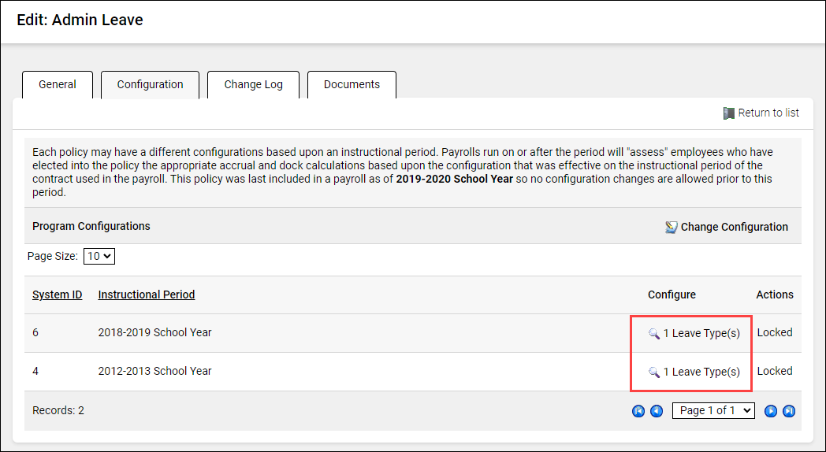Open the Page Size dropdown
Screen dimensions: 826x452
click(x=99, y=256)
